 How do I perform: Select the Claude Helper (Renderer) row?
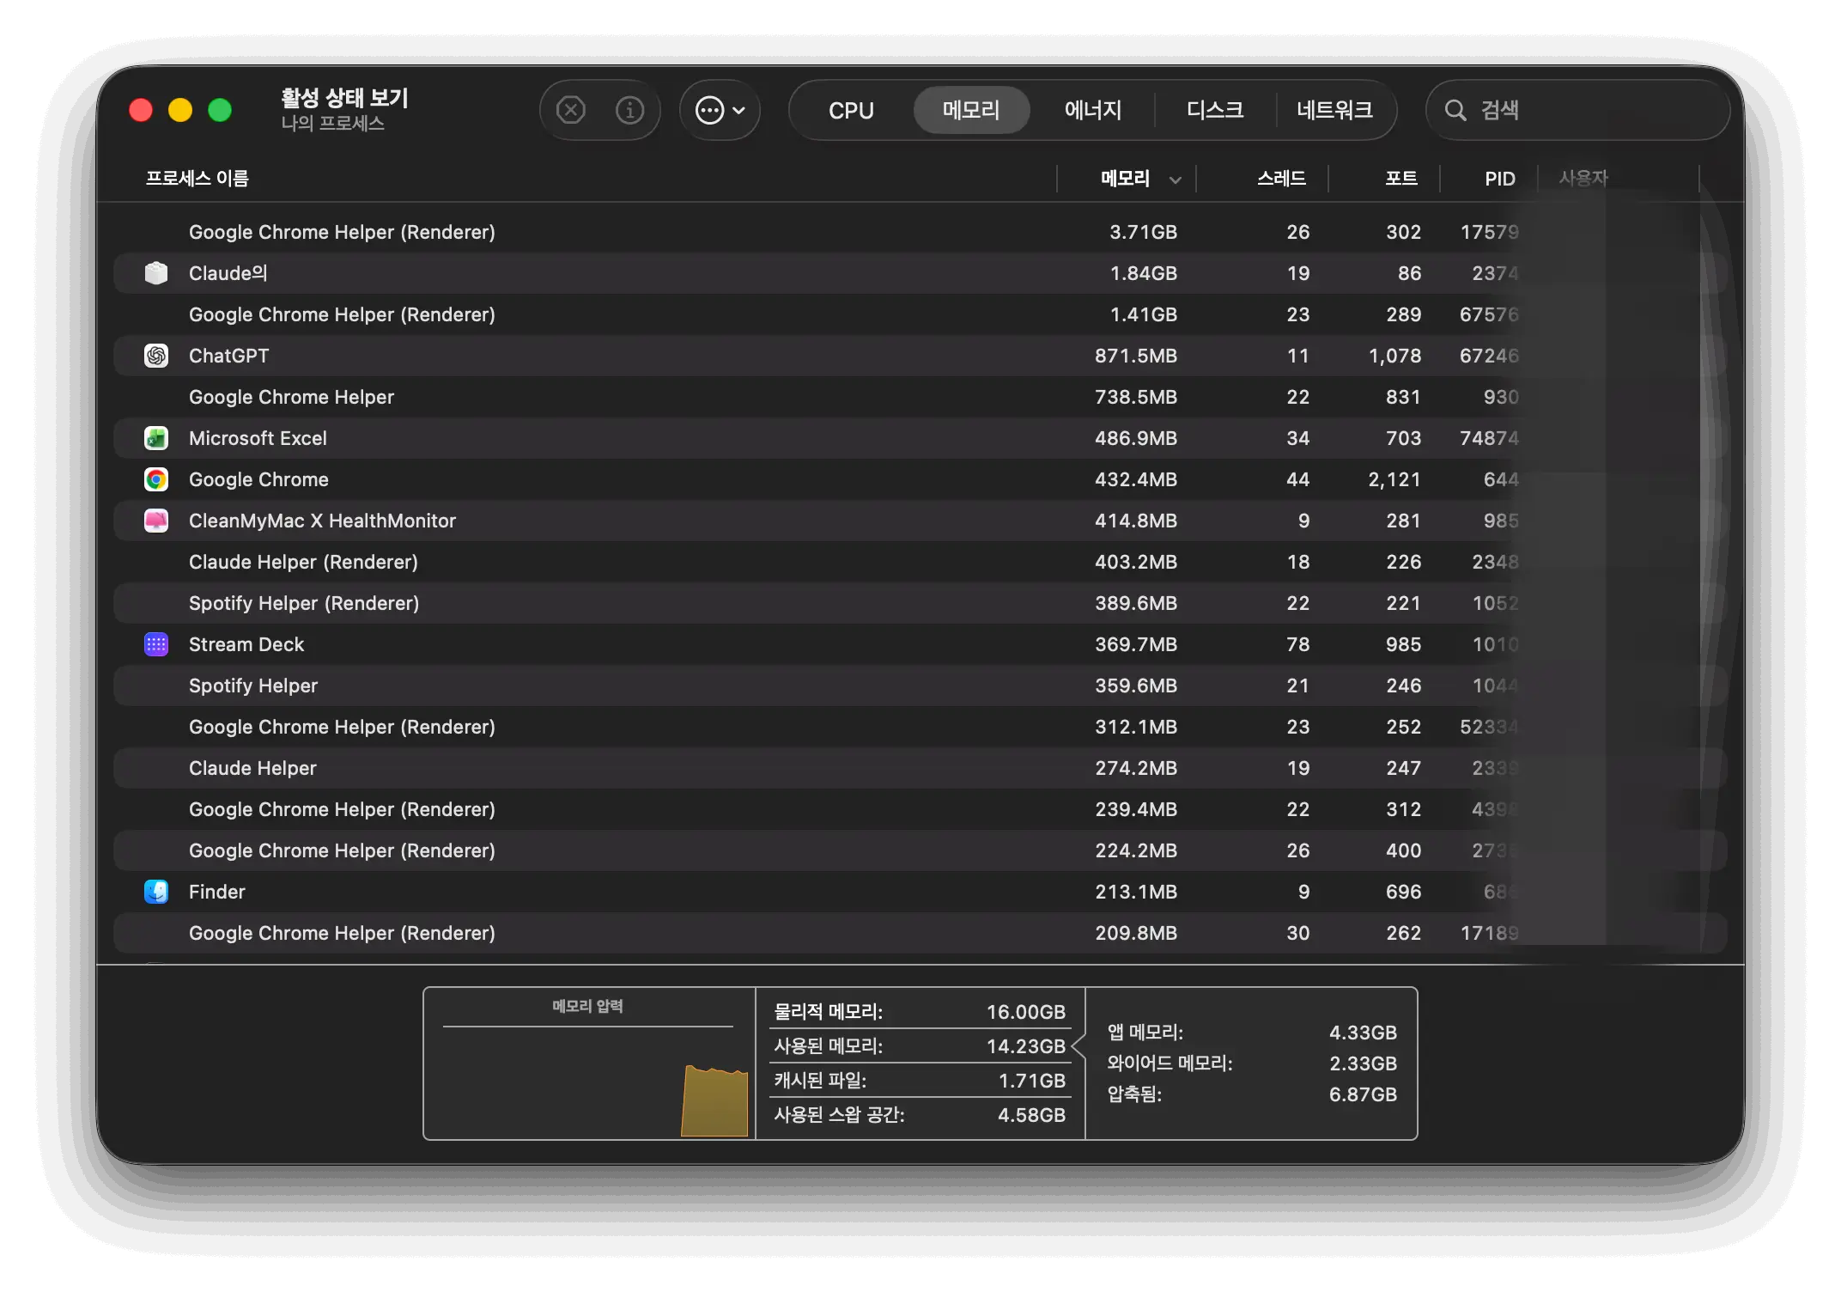pyautogui.click(x=920, y=562)
